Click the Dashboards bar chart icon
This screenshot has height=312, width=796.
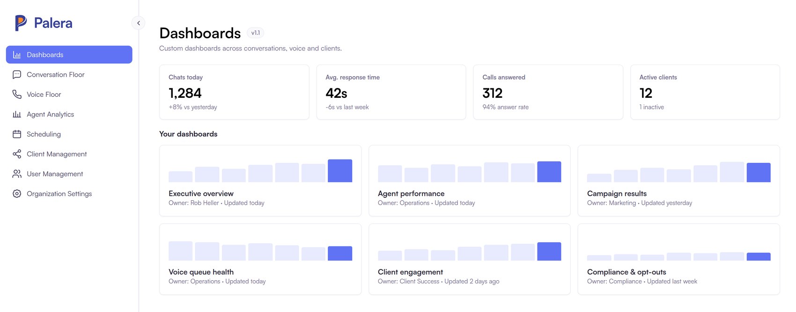click(x=17, y=55)
